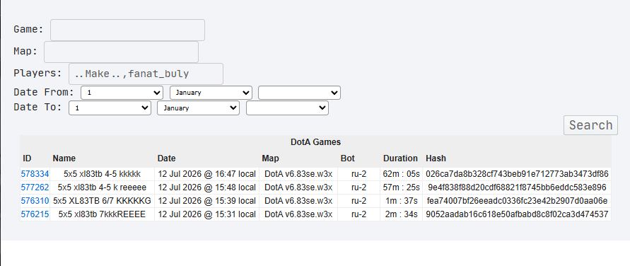Click the Name column header
Image resolution: width=630 pixels, height=266 pixels.
point(64,158)
